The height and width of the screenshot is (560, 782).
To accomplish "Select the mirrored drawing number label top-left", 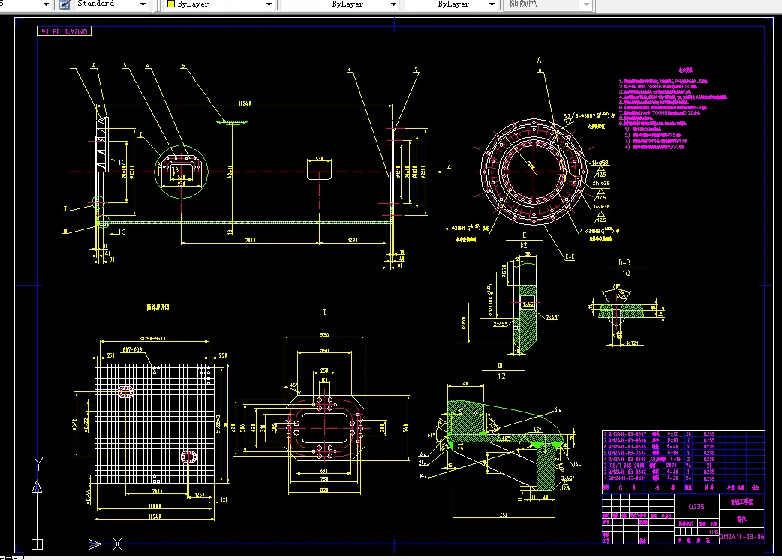I will coord(65,31).
